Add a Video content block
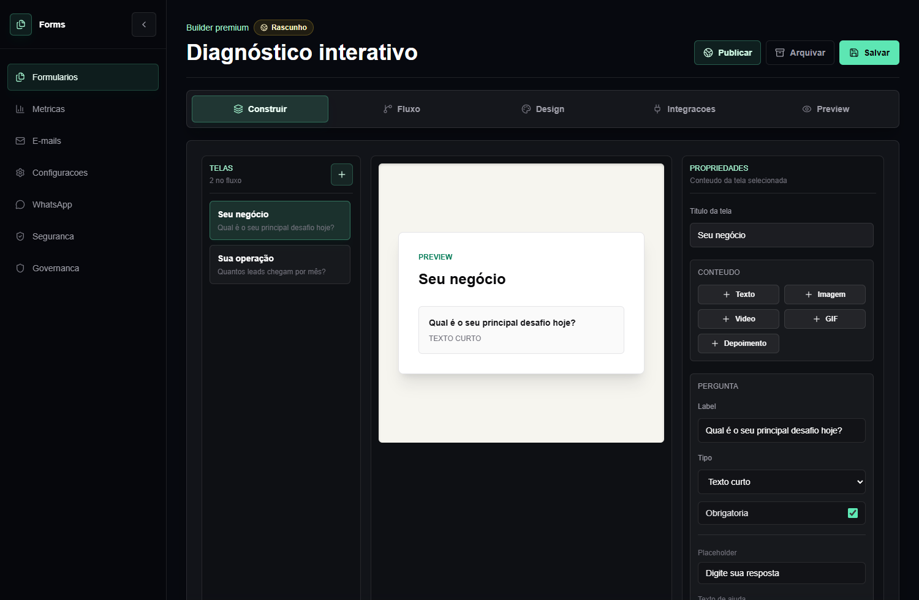 click(738, 319)
